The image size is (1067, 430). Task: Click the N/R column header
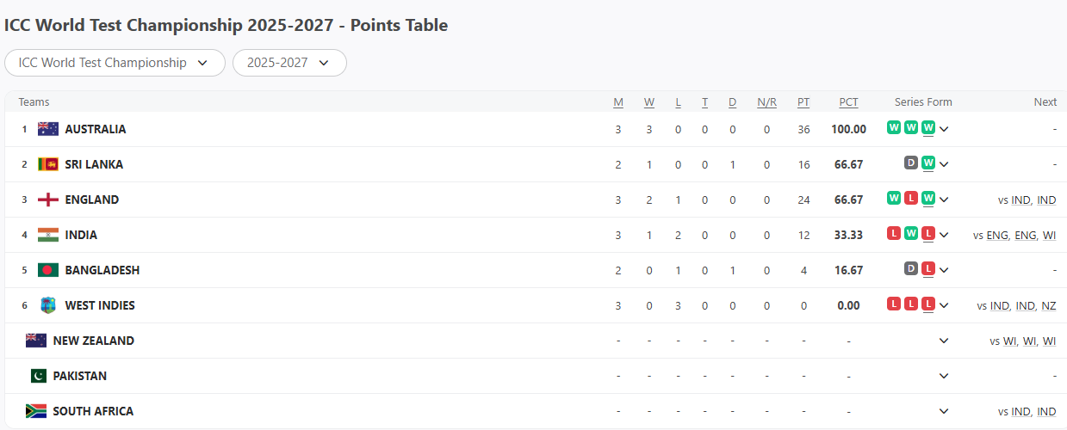coord(766,102)
